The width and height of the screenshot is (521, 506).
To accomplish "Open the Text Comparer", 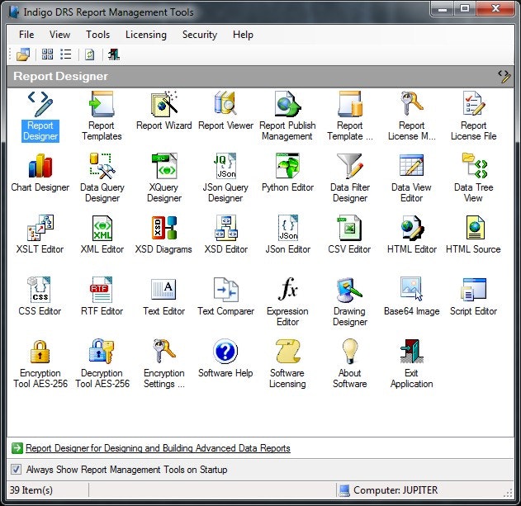I will click(225, 296).
